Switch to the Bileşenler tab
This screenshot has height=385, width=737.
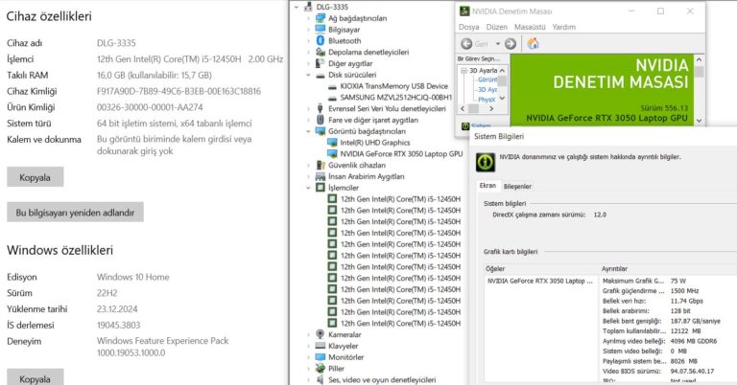click(x=517, y=186)
